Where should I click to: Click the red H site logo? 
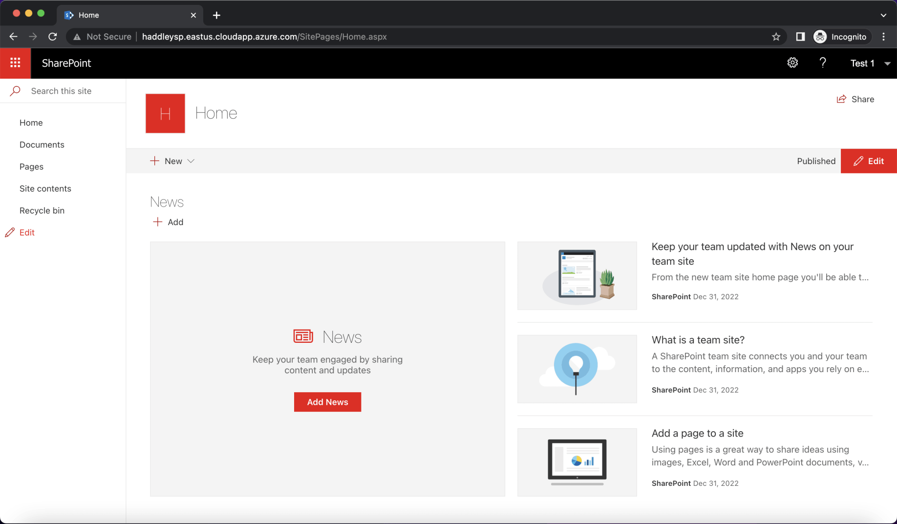pos(165,113)
